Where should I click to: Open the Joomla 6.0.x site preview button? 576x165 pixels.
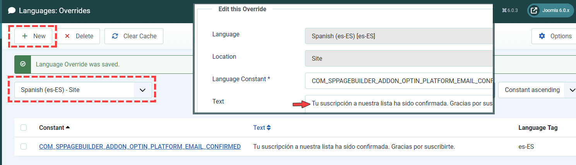pyautogui.click(x=550, y=10)
